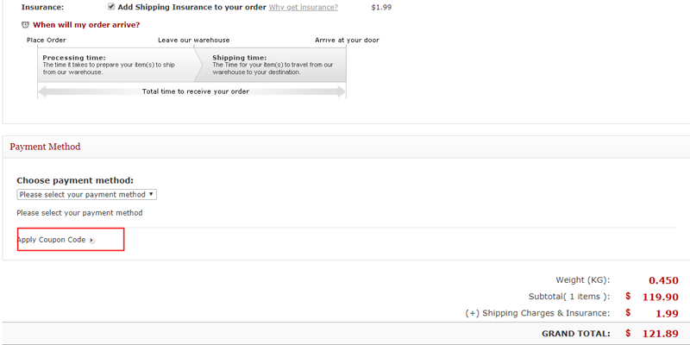Screen dimensions: 690x345
Task: Click the 'Add Shipping Insurance to your order' label
Action: point(191,7)
